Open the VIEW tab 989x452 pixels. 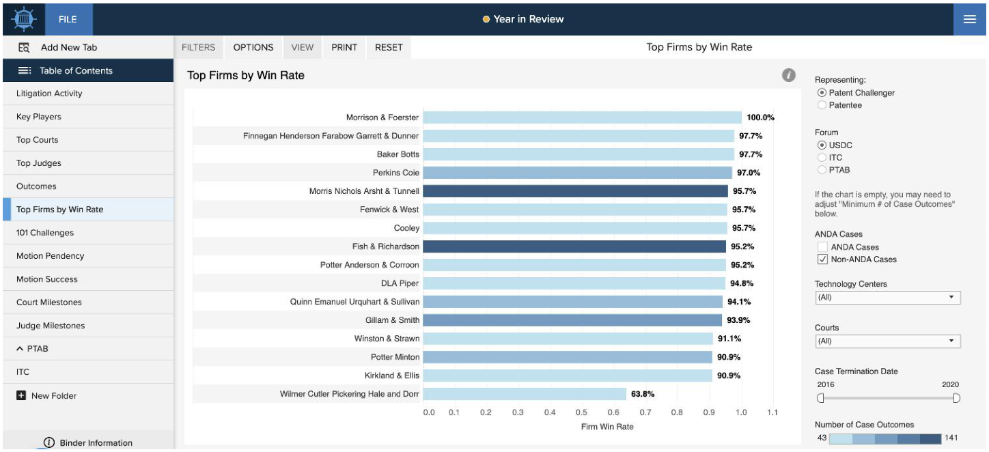coord(303,47)
